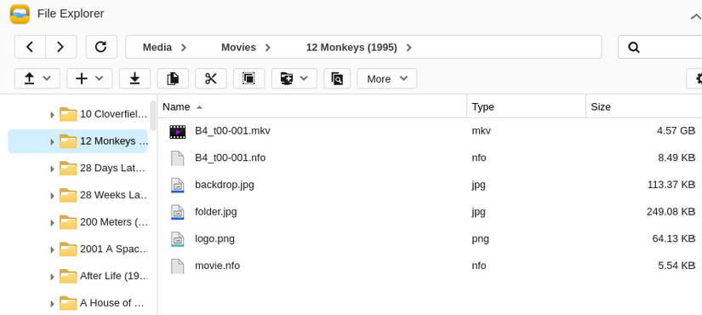Click the document icon of B4_t00-001.nfo
Screen dimensions: 702x315
click(178, 158)
